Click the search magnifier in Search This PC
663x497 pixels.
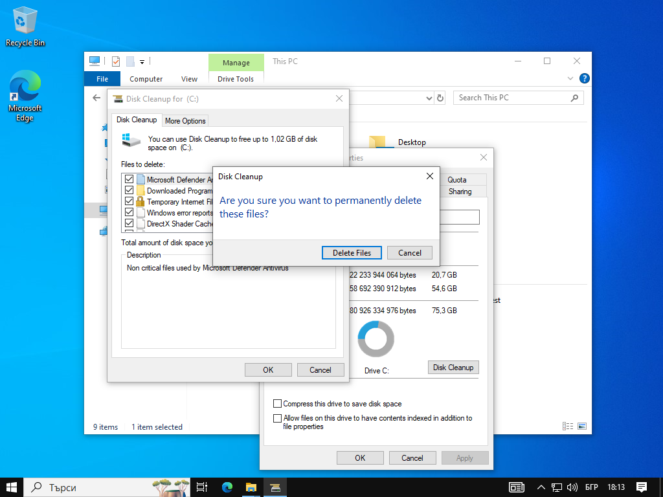click(574, 98)
